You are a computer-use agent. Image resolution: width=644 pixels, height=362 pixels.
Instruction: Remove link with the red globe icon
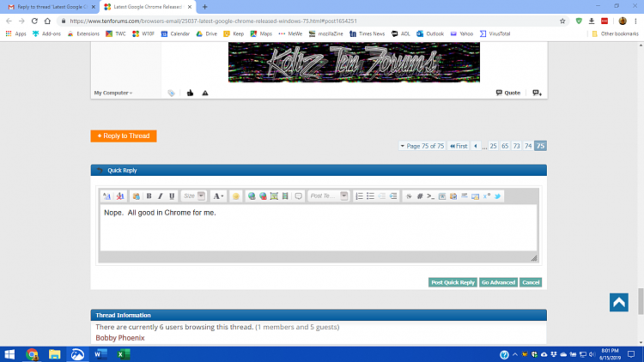point(263,196)
